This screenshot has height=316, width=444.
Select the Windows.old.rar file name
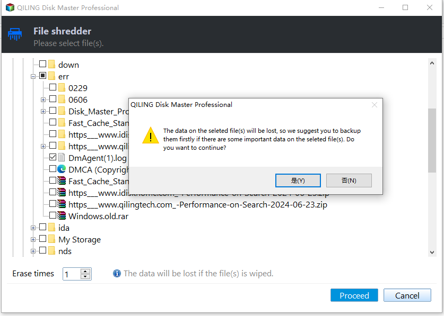[98, 216]
